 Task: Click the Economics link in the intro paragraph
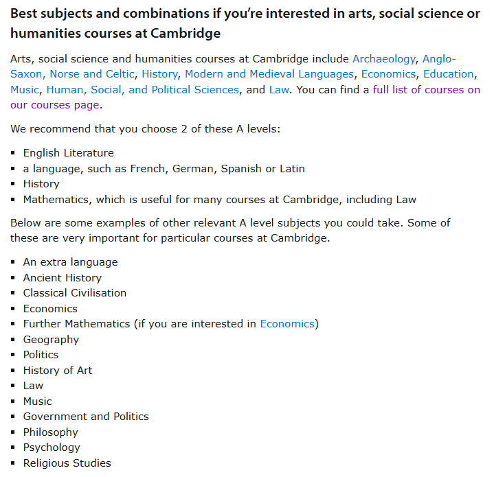coord(388,74)
